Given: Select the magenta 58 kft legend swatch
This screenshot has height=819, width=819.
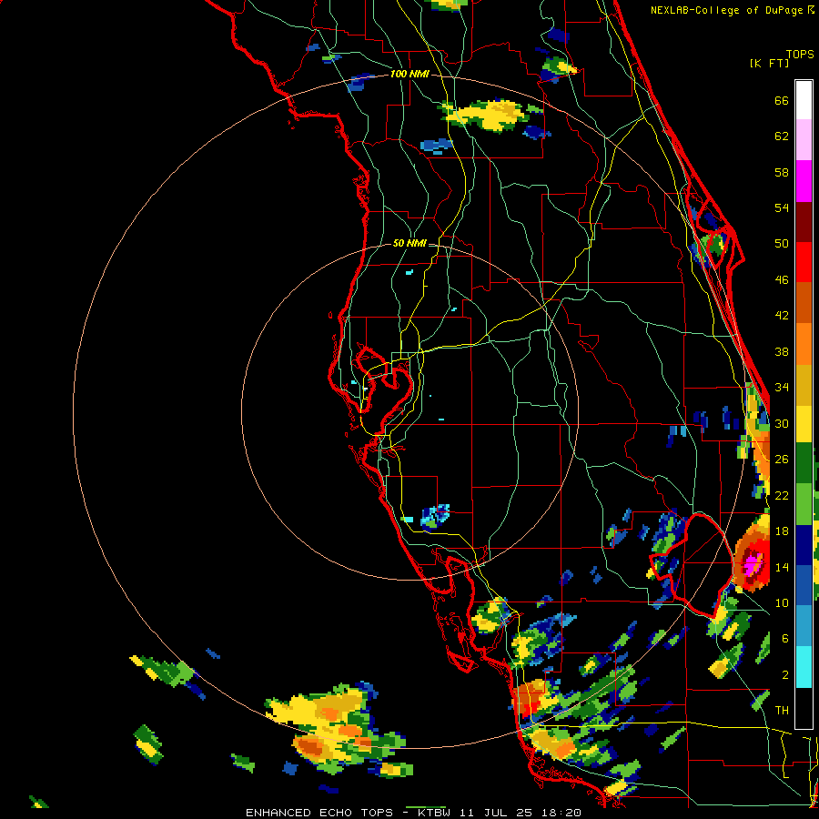Looking at the screenshot, I should pos(804,181).
